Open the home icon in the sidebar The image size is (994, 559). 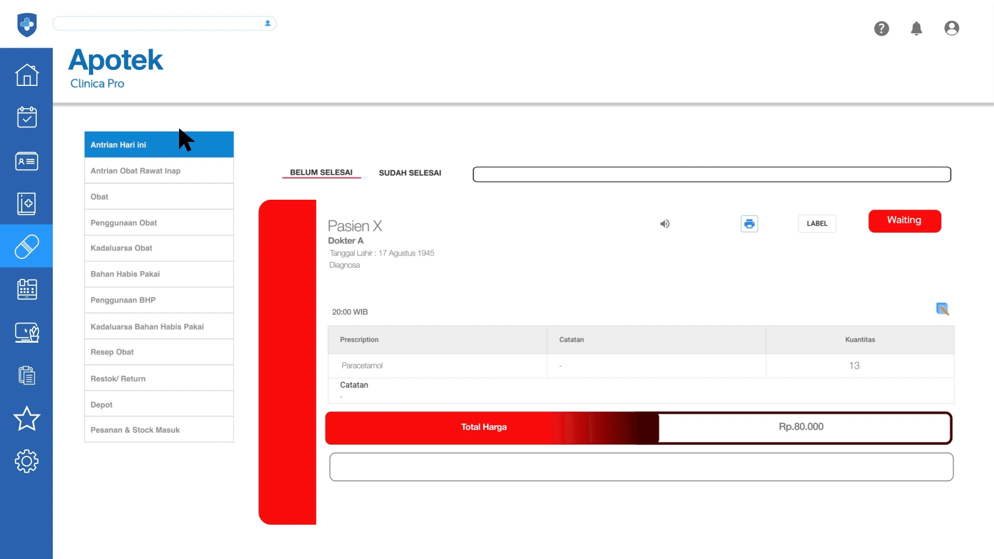(26, 75)
